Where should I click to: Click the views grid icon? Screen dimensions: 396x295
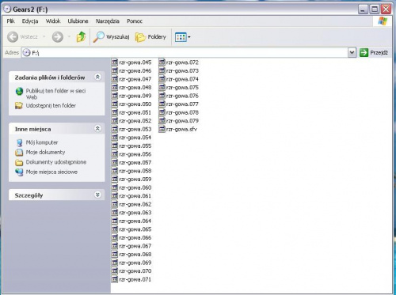click(181, 37)
